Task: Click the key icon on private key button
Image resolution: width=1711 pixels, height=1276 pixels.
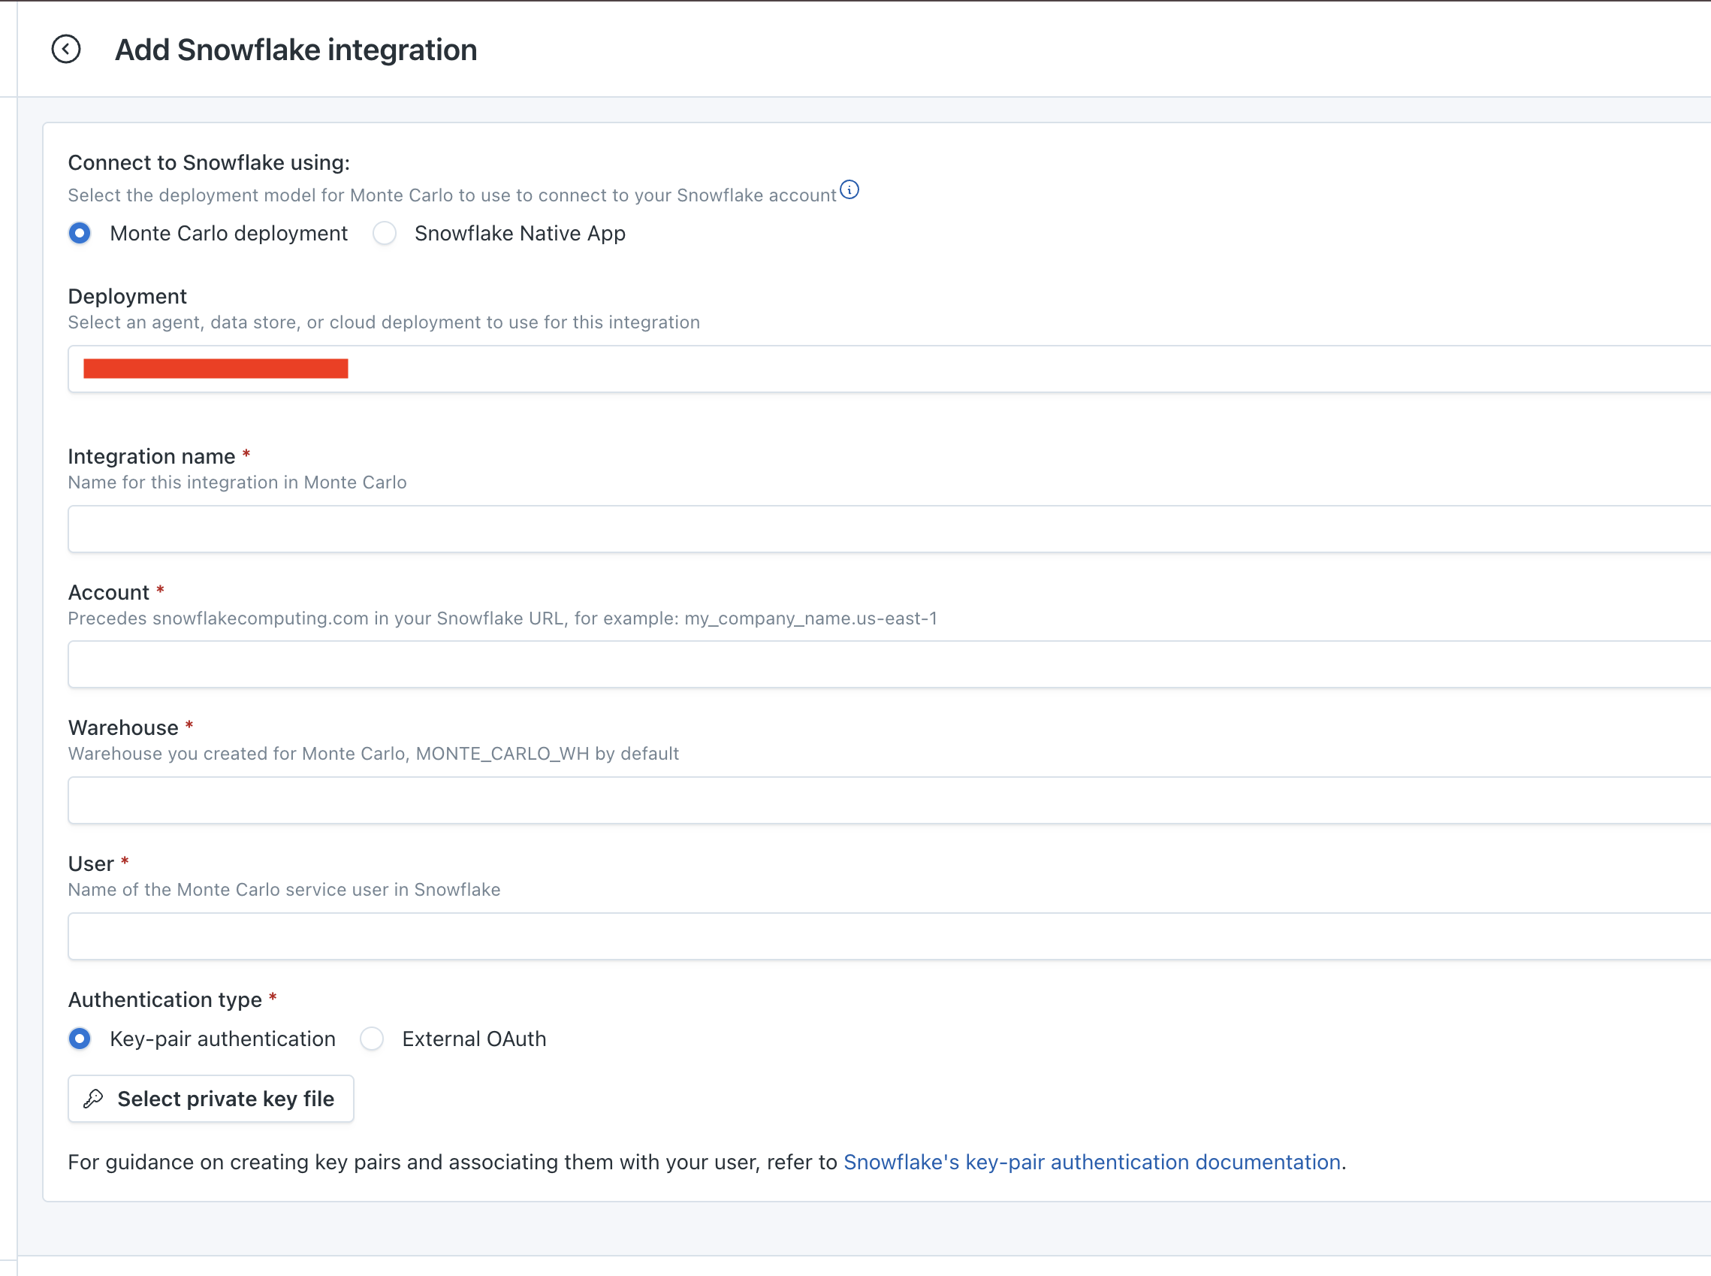Action: 94,1099
